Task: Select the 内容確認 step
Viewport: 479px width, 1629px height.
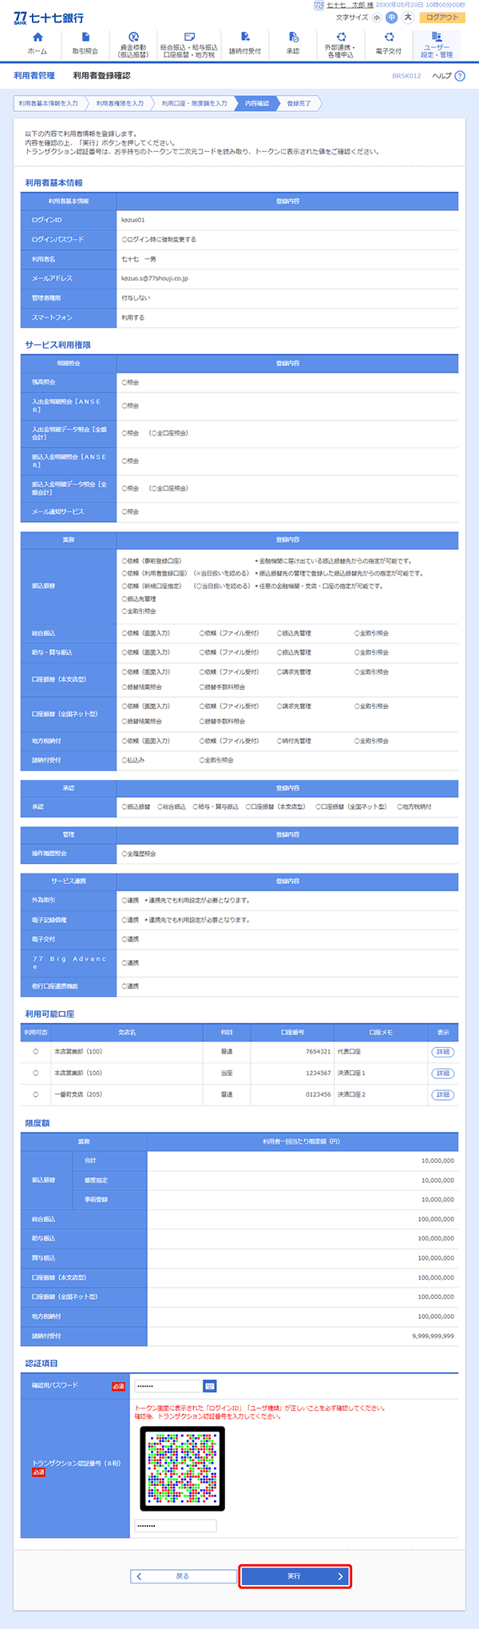Action: pos(257,103)
